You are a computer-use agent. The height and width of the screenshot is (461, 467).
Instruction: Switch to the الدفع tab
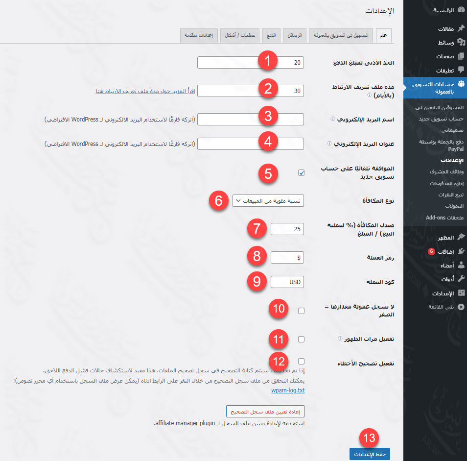[x=271, y=35]
